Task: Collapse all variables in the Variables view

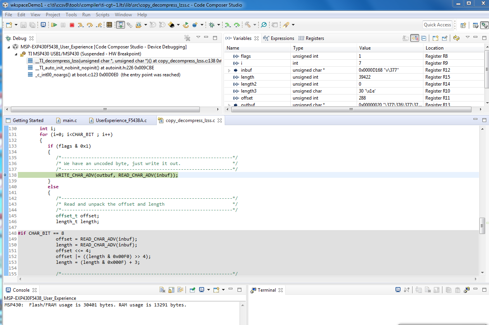Action: point(424,38)
